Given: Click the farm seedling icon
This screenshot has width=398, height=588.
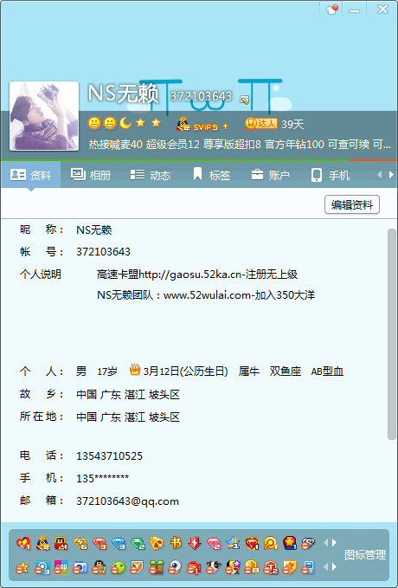Looking at the screenshot, I should [156, 567].
